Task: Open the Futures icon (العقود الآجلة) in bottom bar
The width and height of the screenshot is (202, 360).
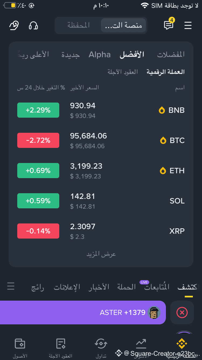Action: click(61, 344)
